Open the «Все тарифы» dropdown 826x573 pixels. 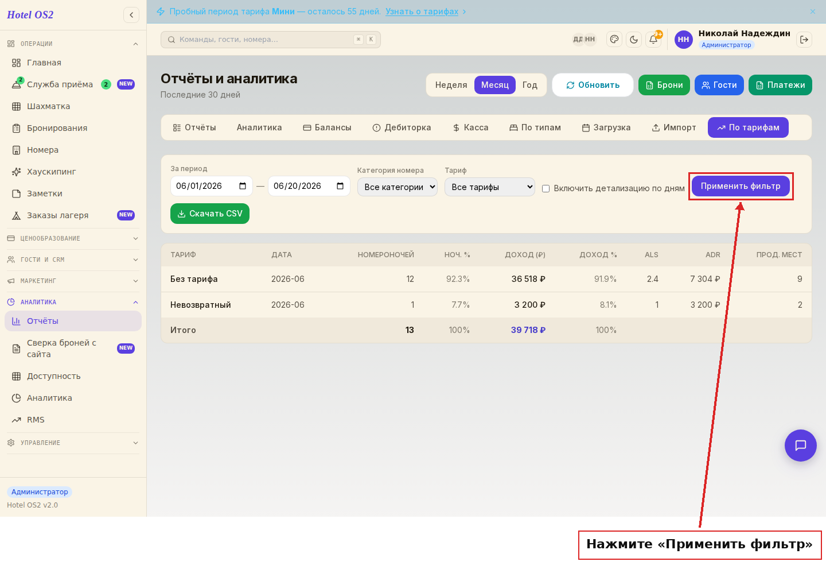click(490, 187)
